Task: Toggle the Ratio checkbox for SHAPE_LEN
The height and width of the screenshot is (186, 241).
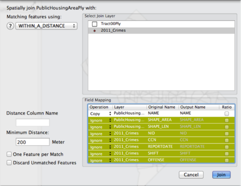Action: (x=227, y=127)
